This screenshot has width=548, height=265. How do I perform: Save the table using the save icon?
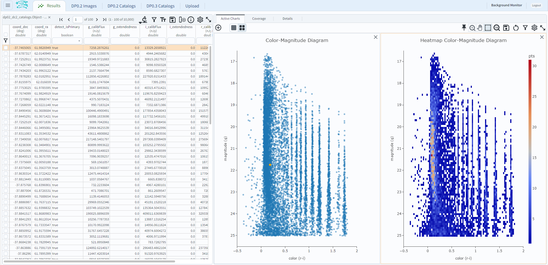click(172, 19)
